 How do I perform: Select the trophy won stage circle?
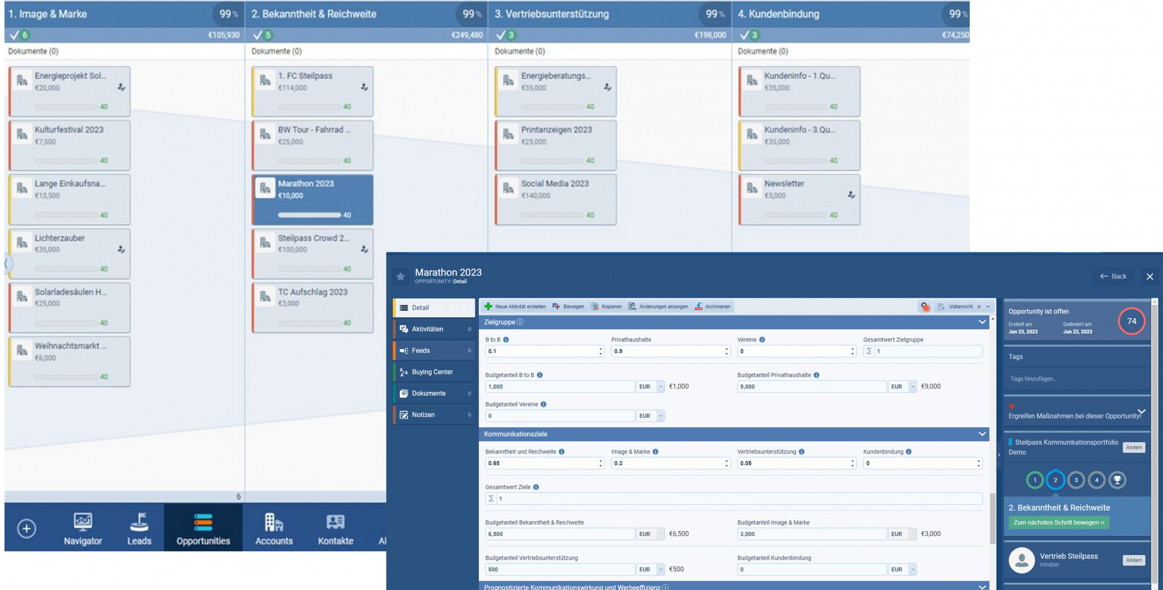(x=1117, y=480)
